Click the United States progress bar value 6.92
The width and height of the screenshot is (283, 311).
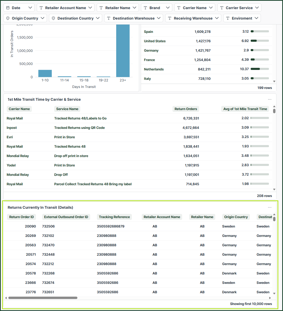[x=260, y=41]
